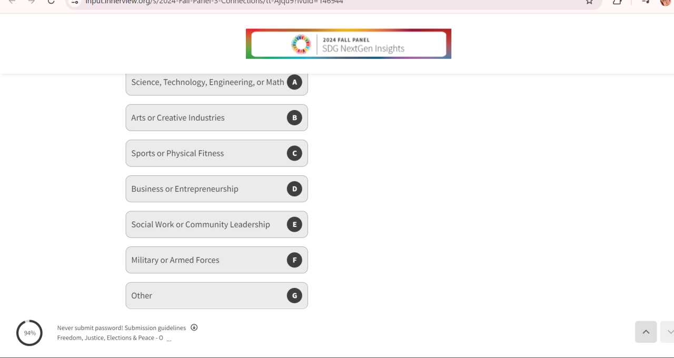Select the Military or Armed Forces option
The image size is (674, 358).
coord(216,260)
